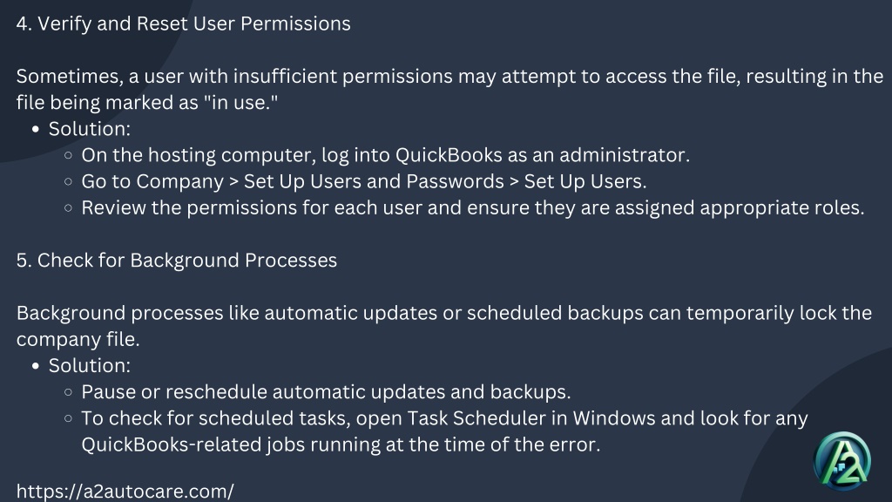This screenshot has height=502, width=892.
Task: Click the Review the permissions line
Action: [x=473, y=207]
